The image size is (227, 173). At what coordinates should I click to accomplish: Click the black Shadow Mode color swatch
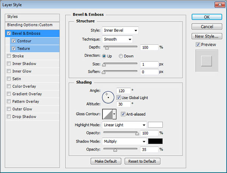155,141
